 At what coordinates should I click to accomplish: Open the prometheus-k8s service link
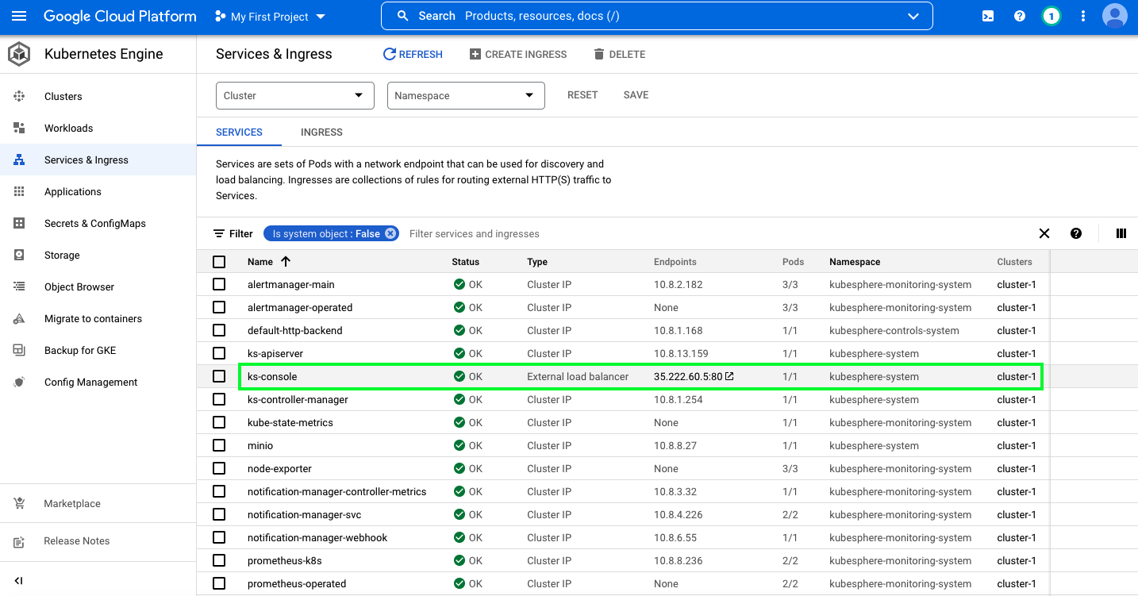click(285, 560)
